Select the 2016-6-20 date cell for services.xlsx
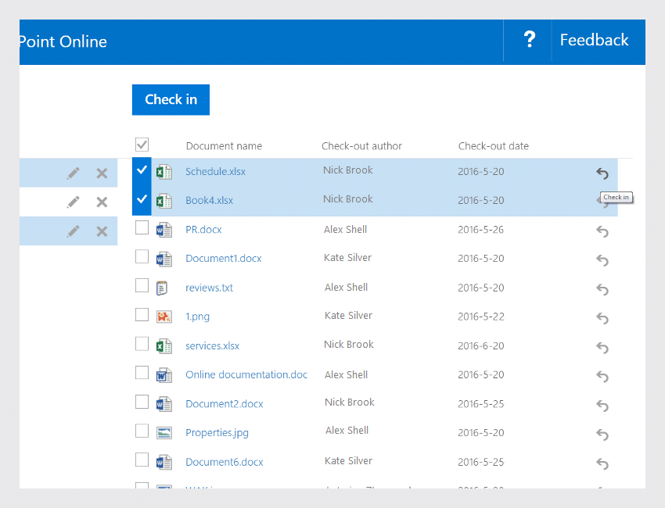This screenshot has width=665, height=508. point(481,345)
